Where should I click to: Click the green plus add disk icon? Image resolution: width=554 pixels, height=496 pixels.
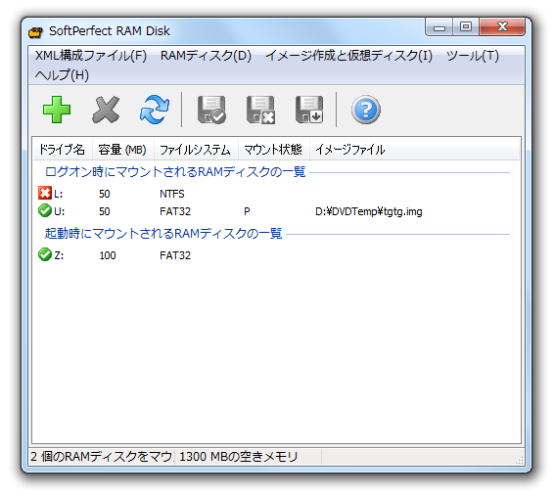pyautogui.click(x=57, y=110)
